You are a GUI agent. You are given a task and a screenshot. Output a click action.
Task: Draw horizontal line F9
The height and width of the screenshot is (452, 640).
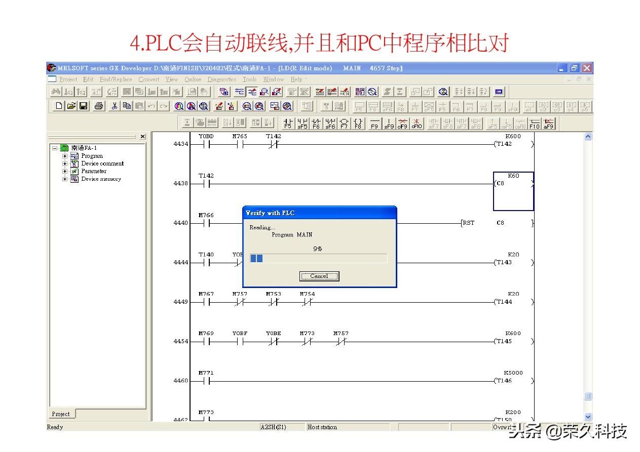374,123
